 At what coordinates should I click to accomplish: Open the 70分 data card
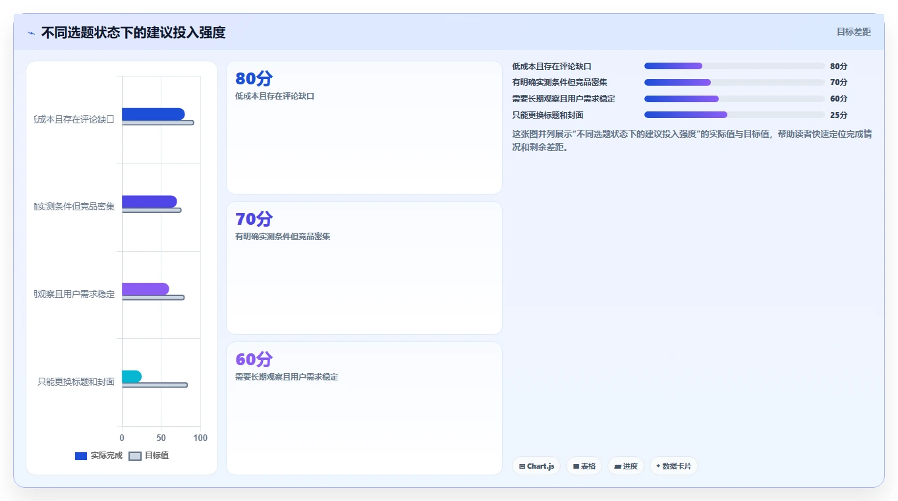pyautogui.click(x=364, y=268)
